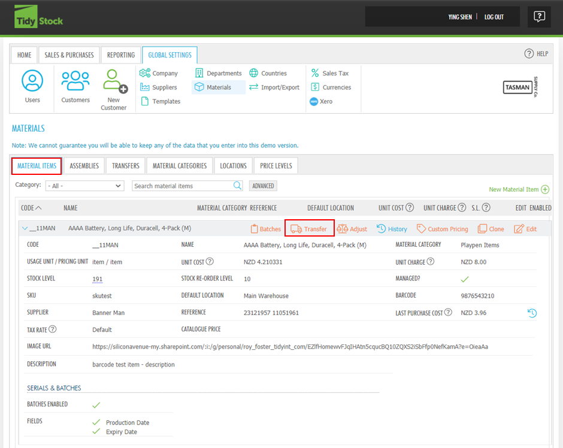Click the Search material items field
This screenshot has height=448, width=563.
coord(182,186)
